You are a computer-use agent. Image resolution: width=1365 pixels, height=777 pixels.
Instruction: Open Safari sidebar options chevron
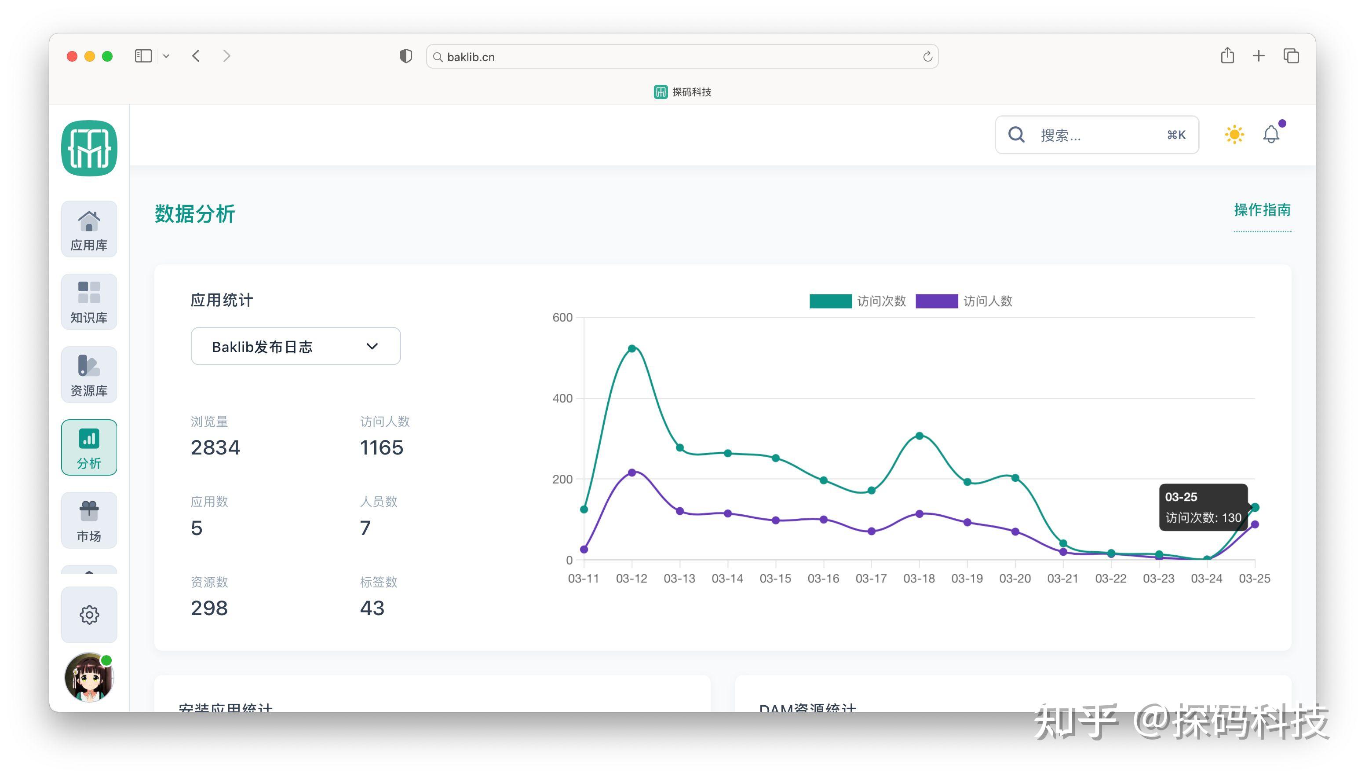166,56
